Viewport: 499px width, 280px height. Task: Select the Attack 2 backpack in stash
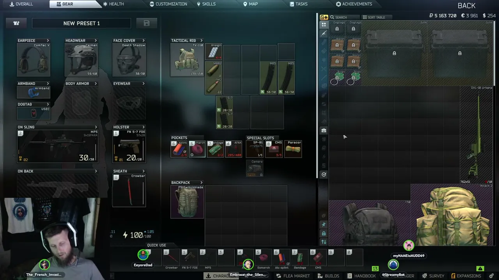(x=451, y=215)
